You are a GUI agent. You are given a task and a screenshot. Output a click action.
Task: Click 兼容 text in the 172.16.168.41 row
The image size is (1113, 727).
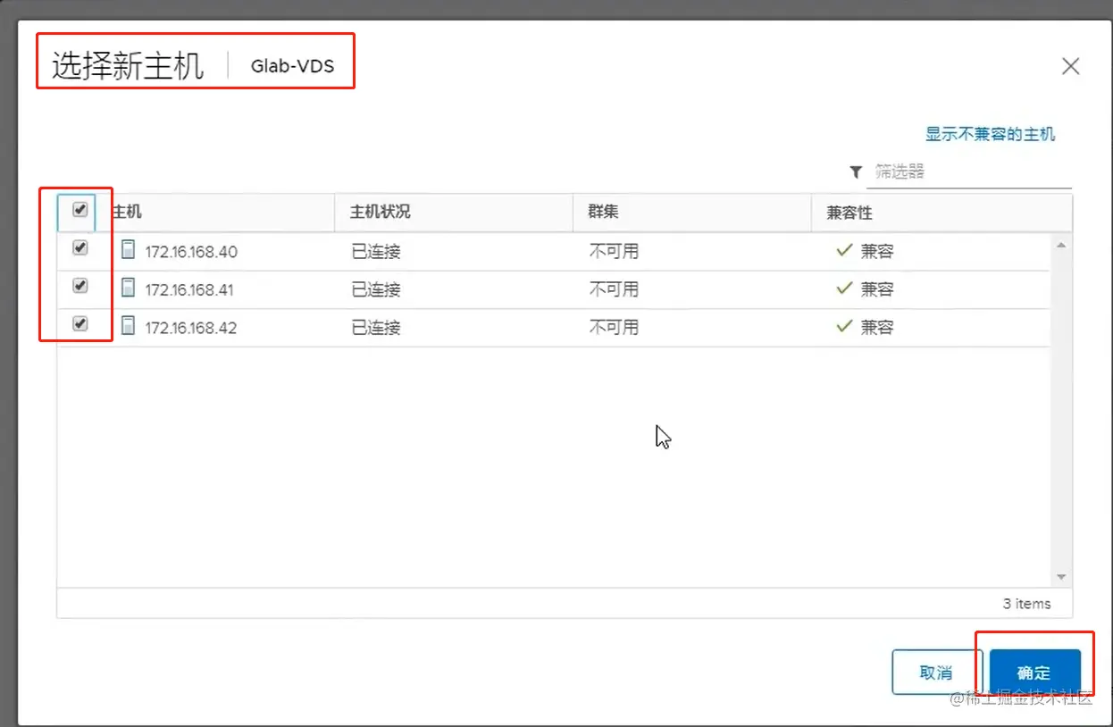877,289
